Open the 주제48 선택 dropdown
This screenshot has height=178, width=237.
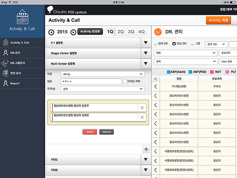click(x=103, y=89)
